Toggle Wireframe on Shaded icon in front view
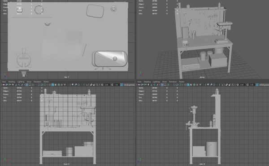The height and width of the screenshot is (166, 269). click(59, 85)
